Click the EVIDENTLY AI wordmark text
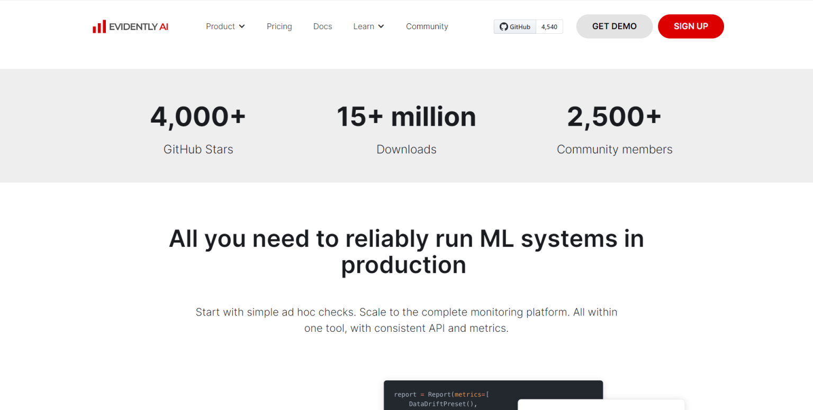The image size is (813, 410). (x=139, y=27)
